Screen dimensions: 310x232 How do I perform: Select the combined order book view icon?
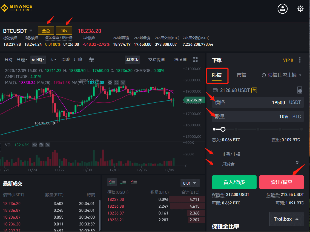[112, 182]
